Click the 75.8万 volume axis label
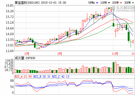The image size is (135, 95). [x=9, y=64]
